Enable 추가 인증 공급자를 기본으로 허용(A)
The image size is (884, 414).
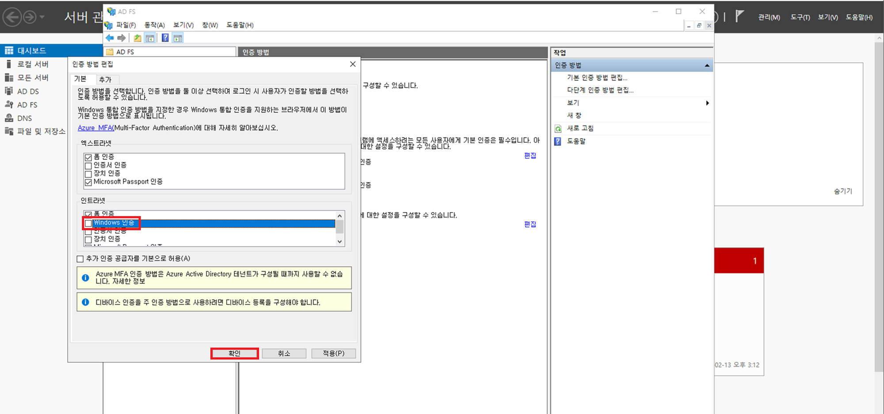pyautogui.click(x=80, y=259)
